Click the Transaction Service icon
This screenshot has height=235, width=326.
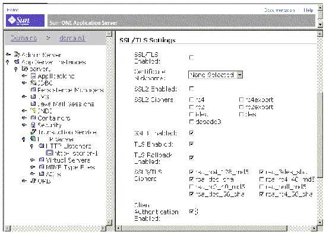point(33,132)
